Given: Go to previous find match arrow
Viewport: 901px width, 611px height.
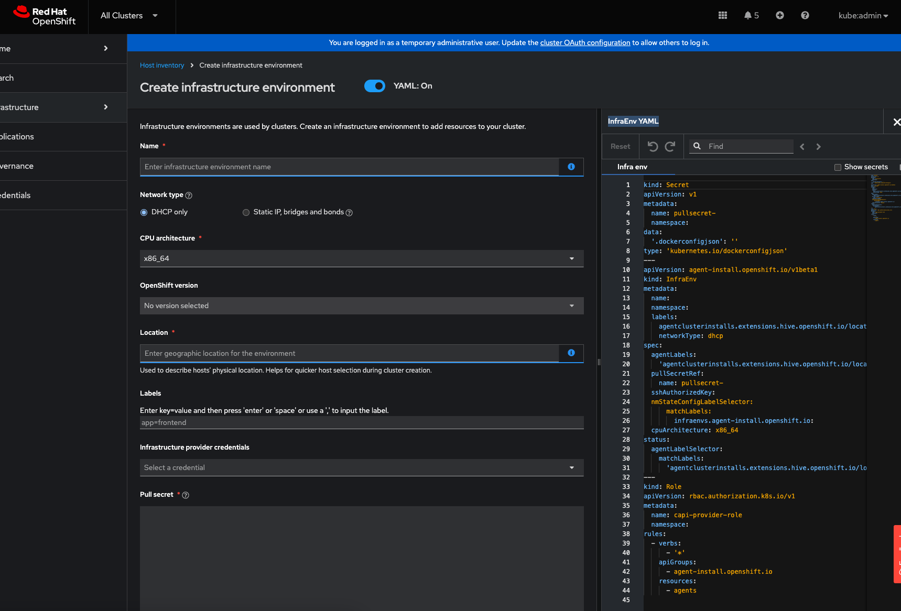Looking at the screenshot, I should (x=802, y=147).
